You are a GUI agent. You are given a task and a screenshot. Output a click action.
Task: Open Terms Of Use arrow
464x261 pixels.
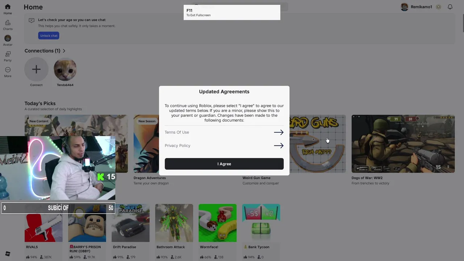click(x=278, y=132)
